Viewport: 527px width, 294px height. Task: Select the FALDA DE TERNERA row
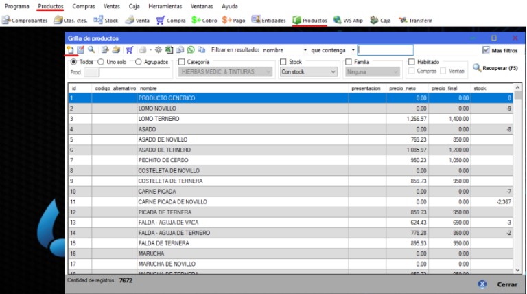coord(291,243)
